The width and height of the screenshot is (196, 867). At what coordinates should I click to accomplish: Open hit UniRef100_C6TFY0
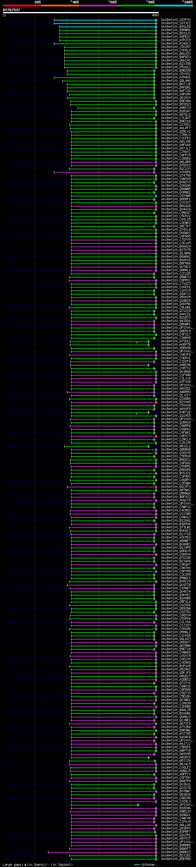click(x=175, y=20)
